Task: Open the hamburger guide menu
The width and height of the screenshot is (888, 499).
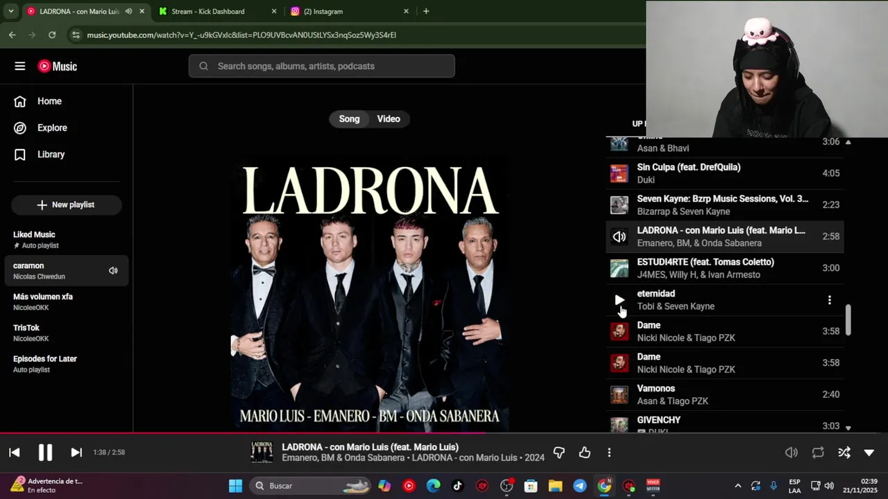Action: [x=19, y=66]
